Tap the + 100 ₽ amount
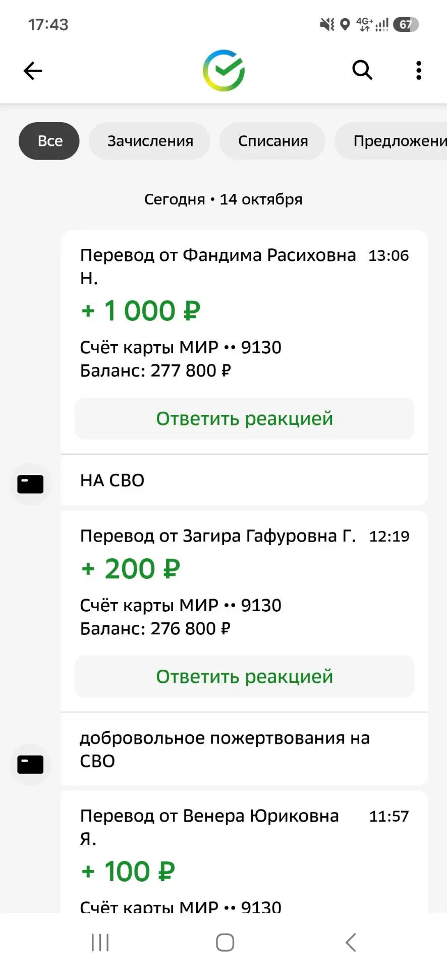The height and width of the screenshot is (969, 447). pyautogui.click(x=128, y=872)
